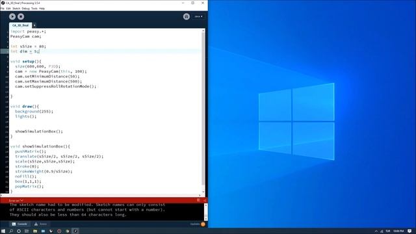Image resolution: width=416 pixels, height=234 pixels.
Task: Click the 'stroke(0);' line
Action: click(27, 166)
